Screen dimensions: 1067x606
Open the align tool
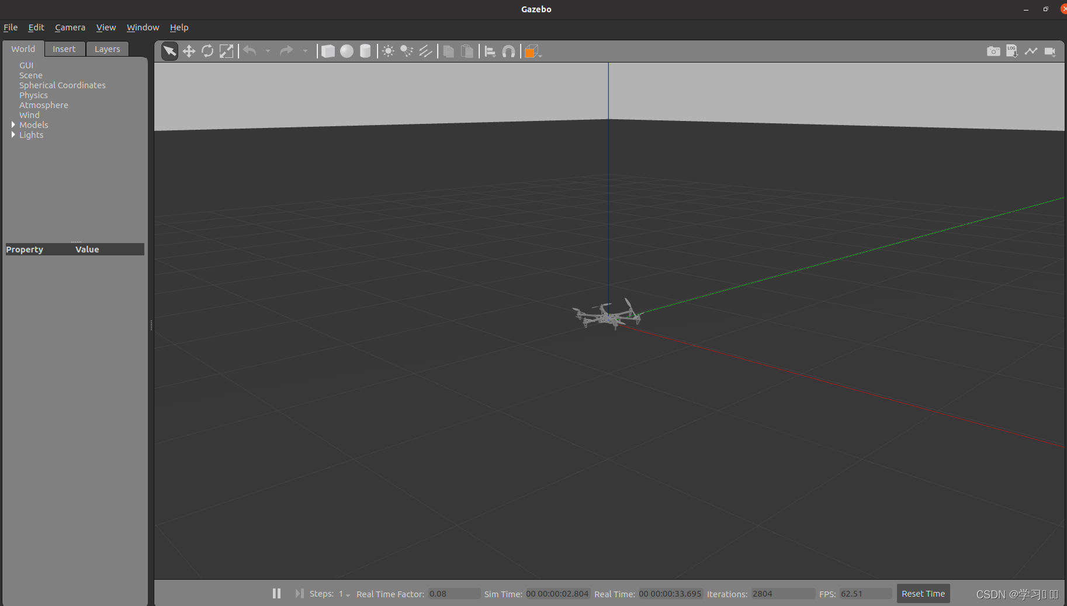[x=490, y=51]
